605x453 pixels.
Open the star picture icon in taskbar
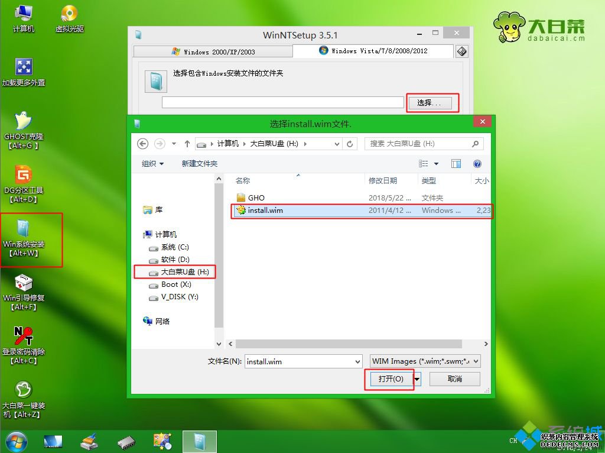(x=162, y=442)
